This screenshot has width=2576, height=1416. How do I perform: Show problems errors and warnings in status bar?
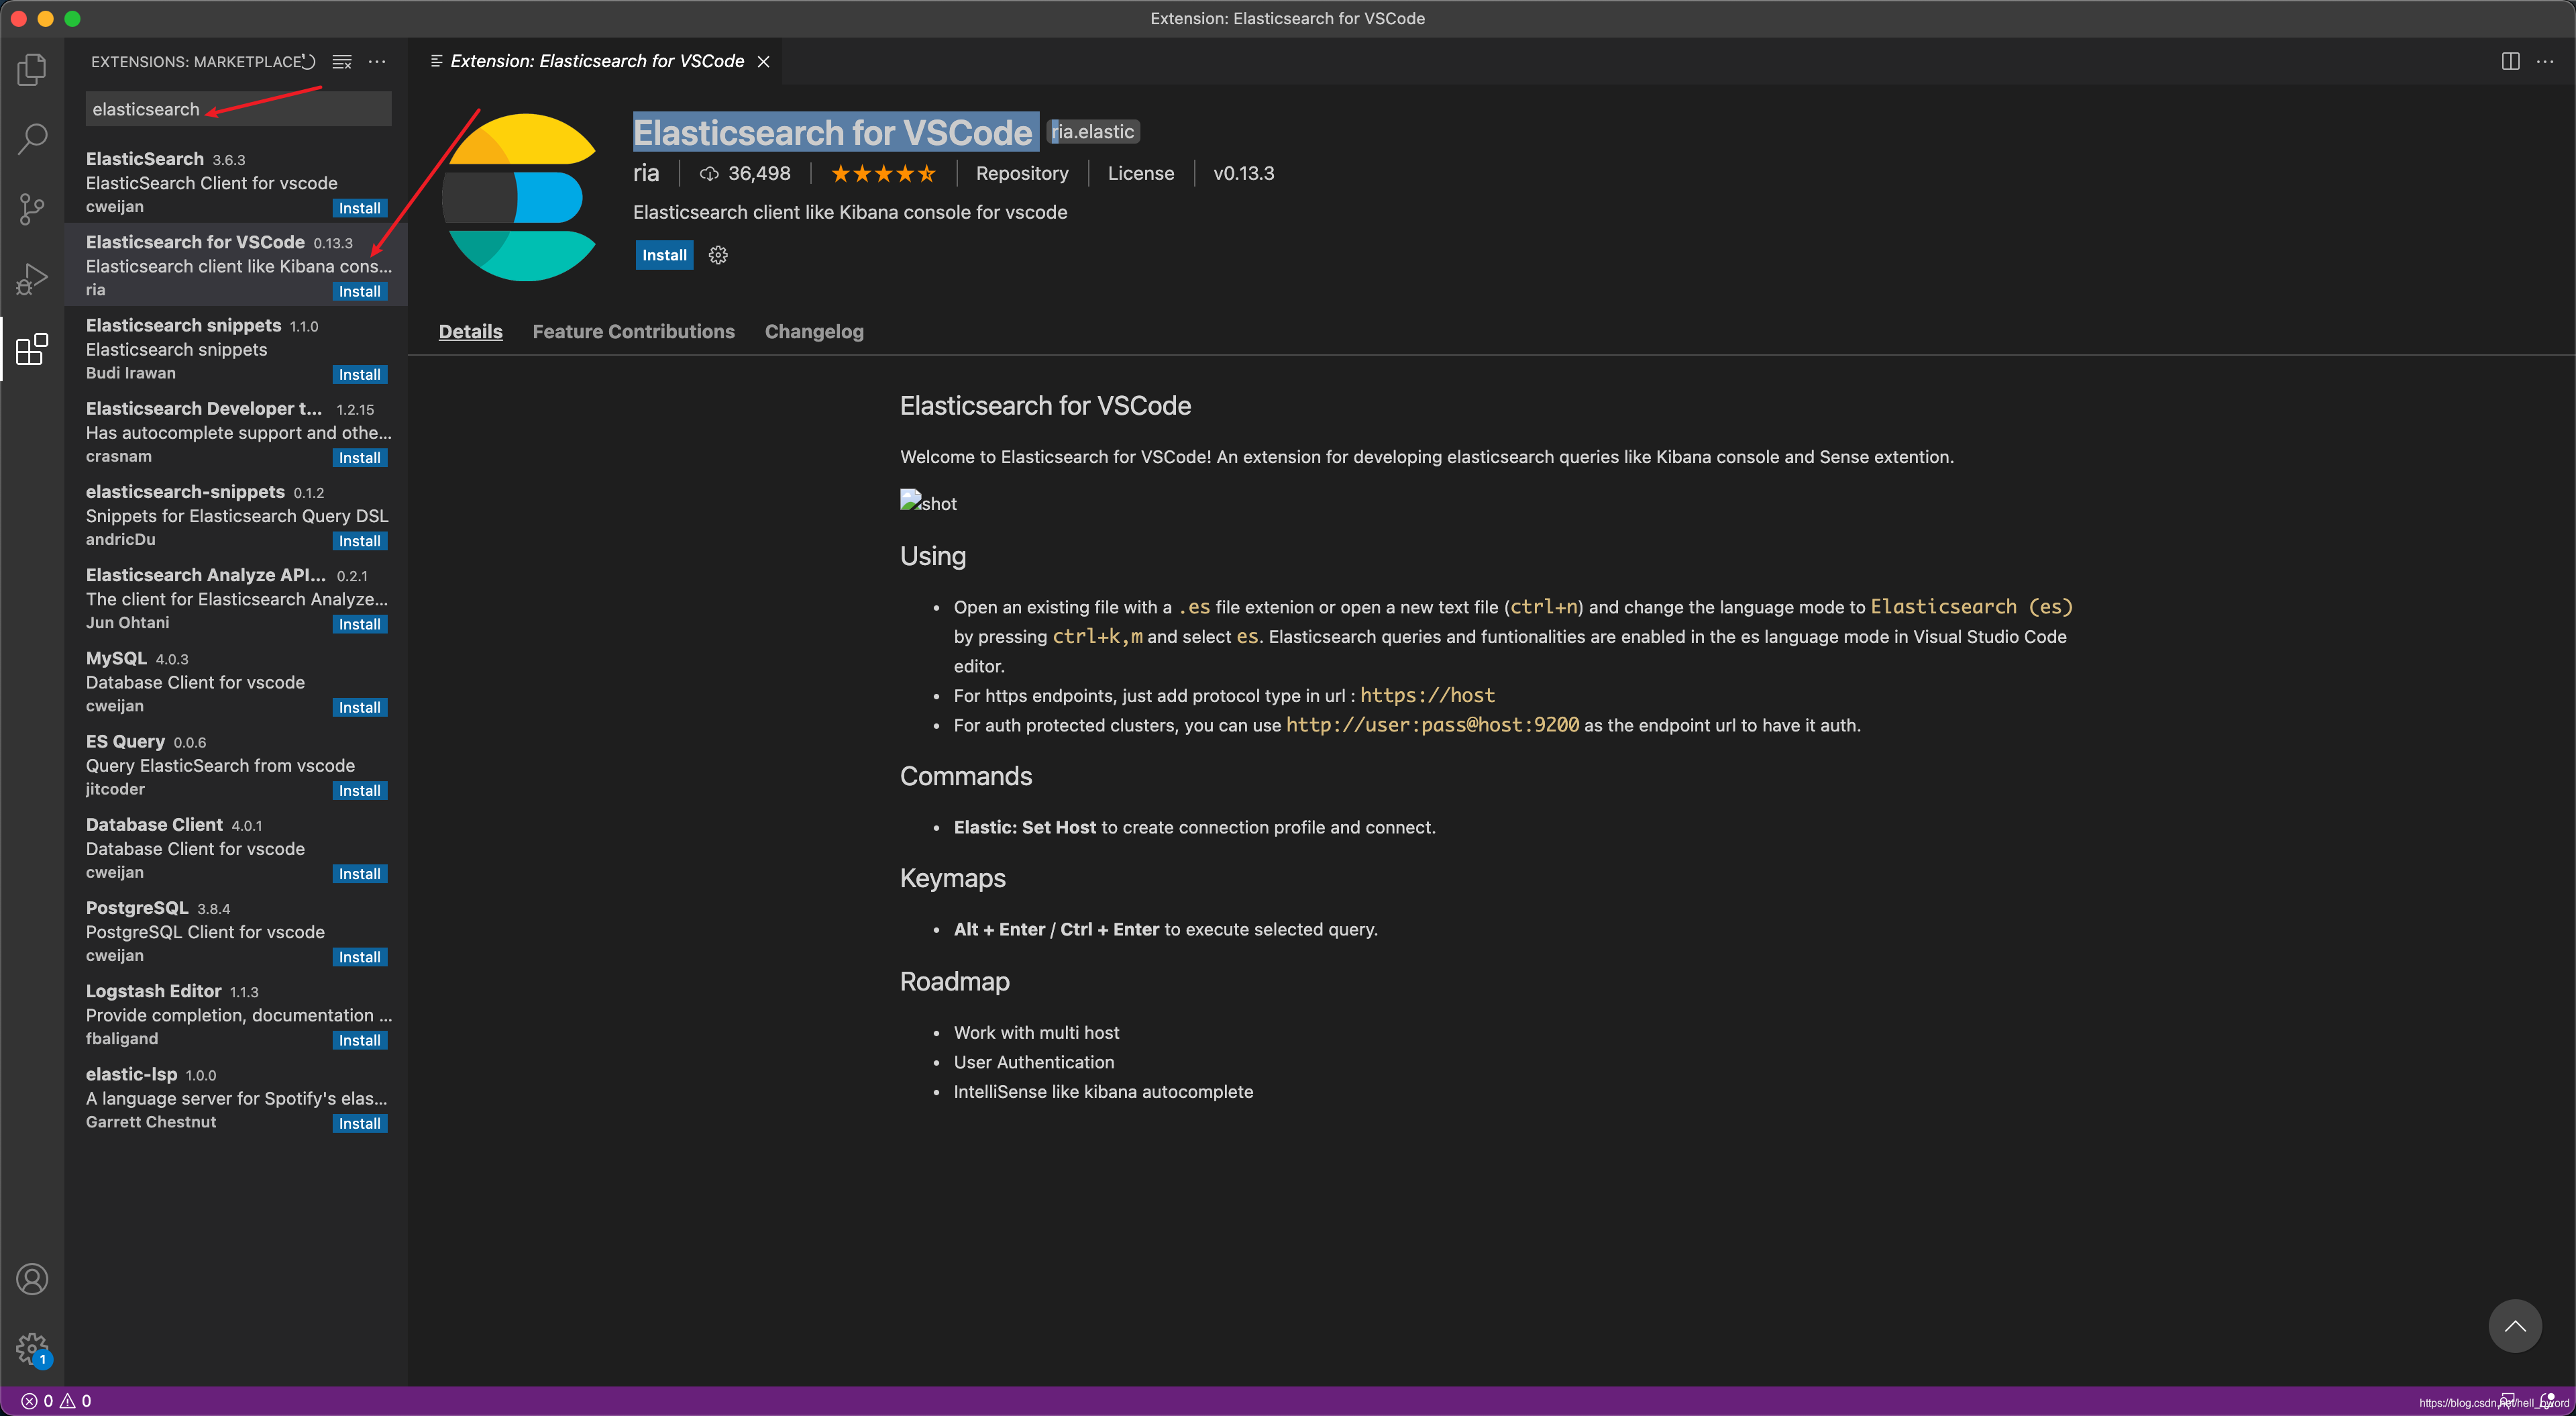point(56,1401)
